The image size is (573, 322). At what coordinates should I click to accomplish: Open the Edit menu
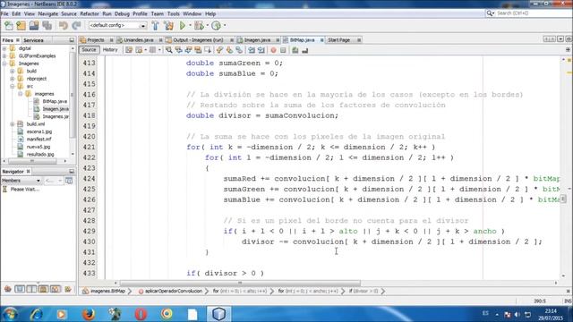coord(16,14)
